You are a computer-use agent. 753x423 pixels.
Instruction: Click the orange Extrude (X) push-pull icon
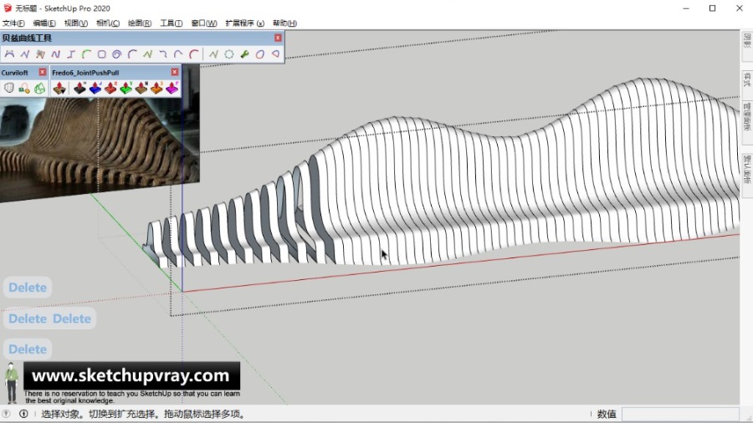156,88
